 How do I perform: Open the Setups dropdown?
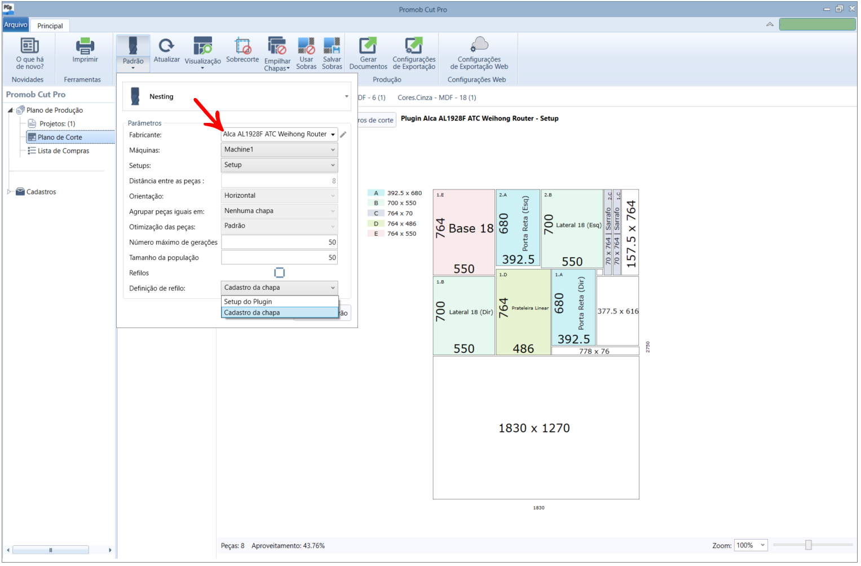280,165
